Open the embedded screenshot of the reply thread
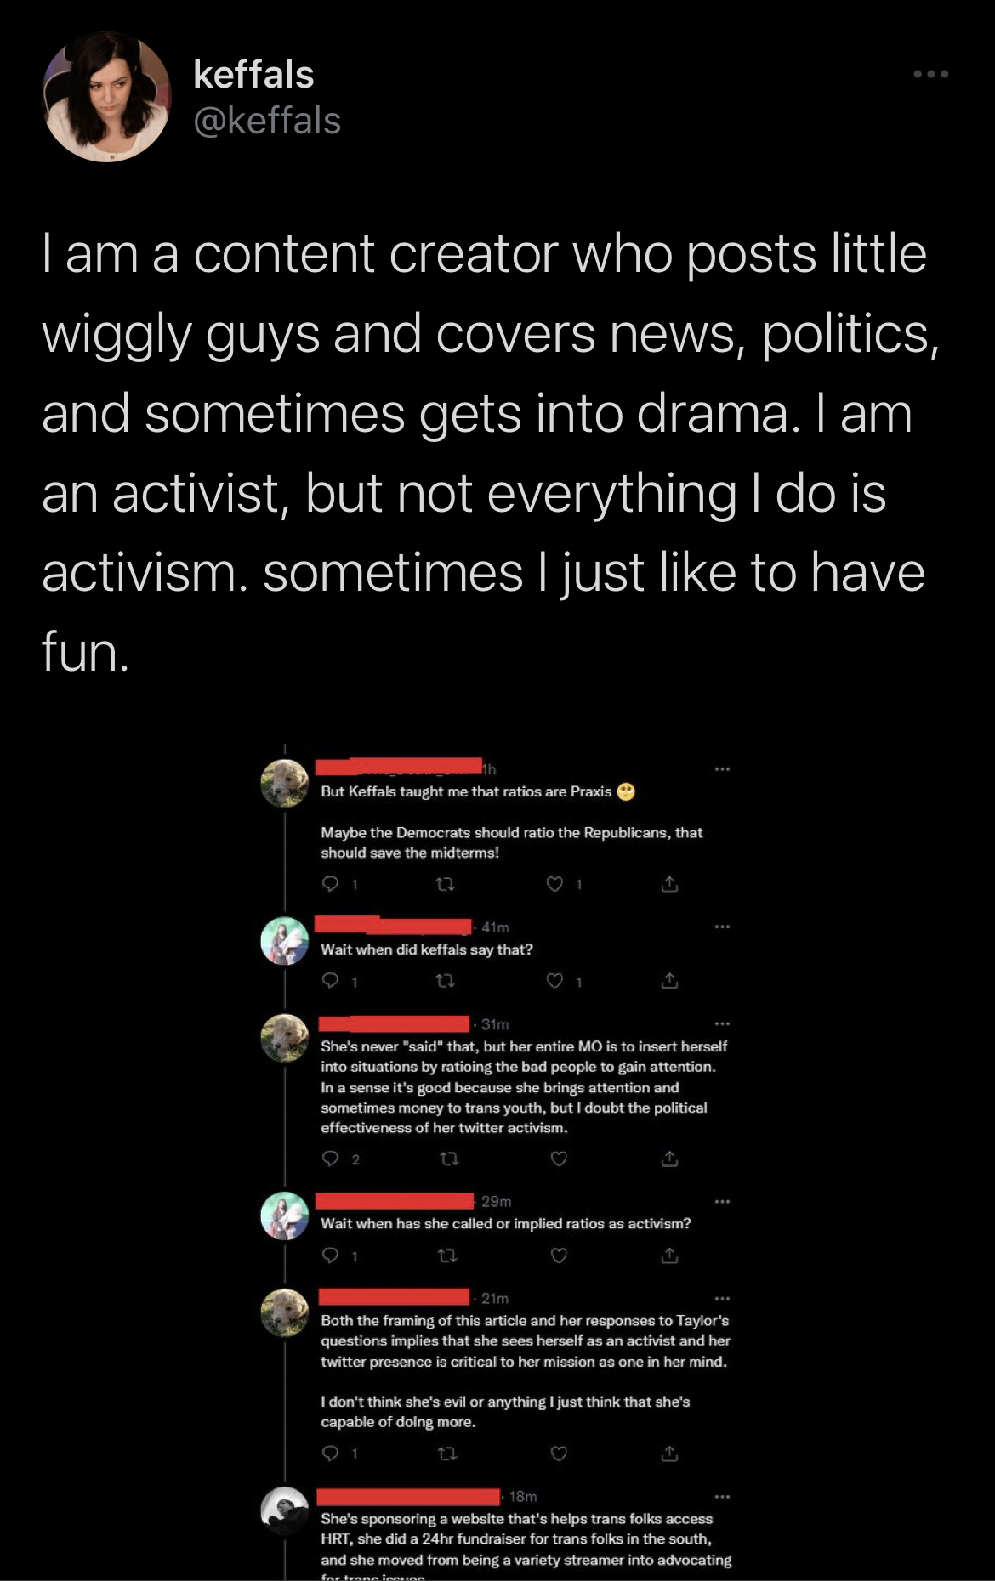Image resolution: width=995 pixels, height=1581 pixels. point(497,1161)
